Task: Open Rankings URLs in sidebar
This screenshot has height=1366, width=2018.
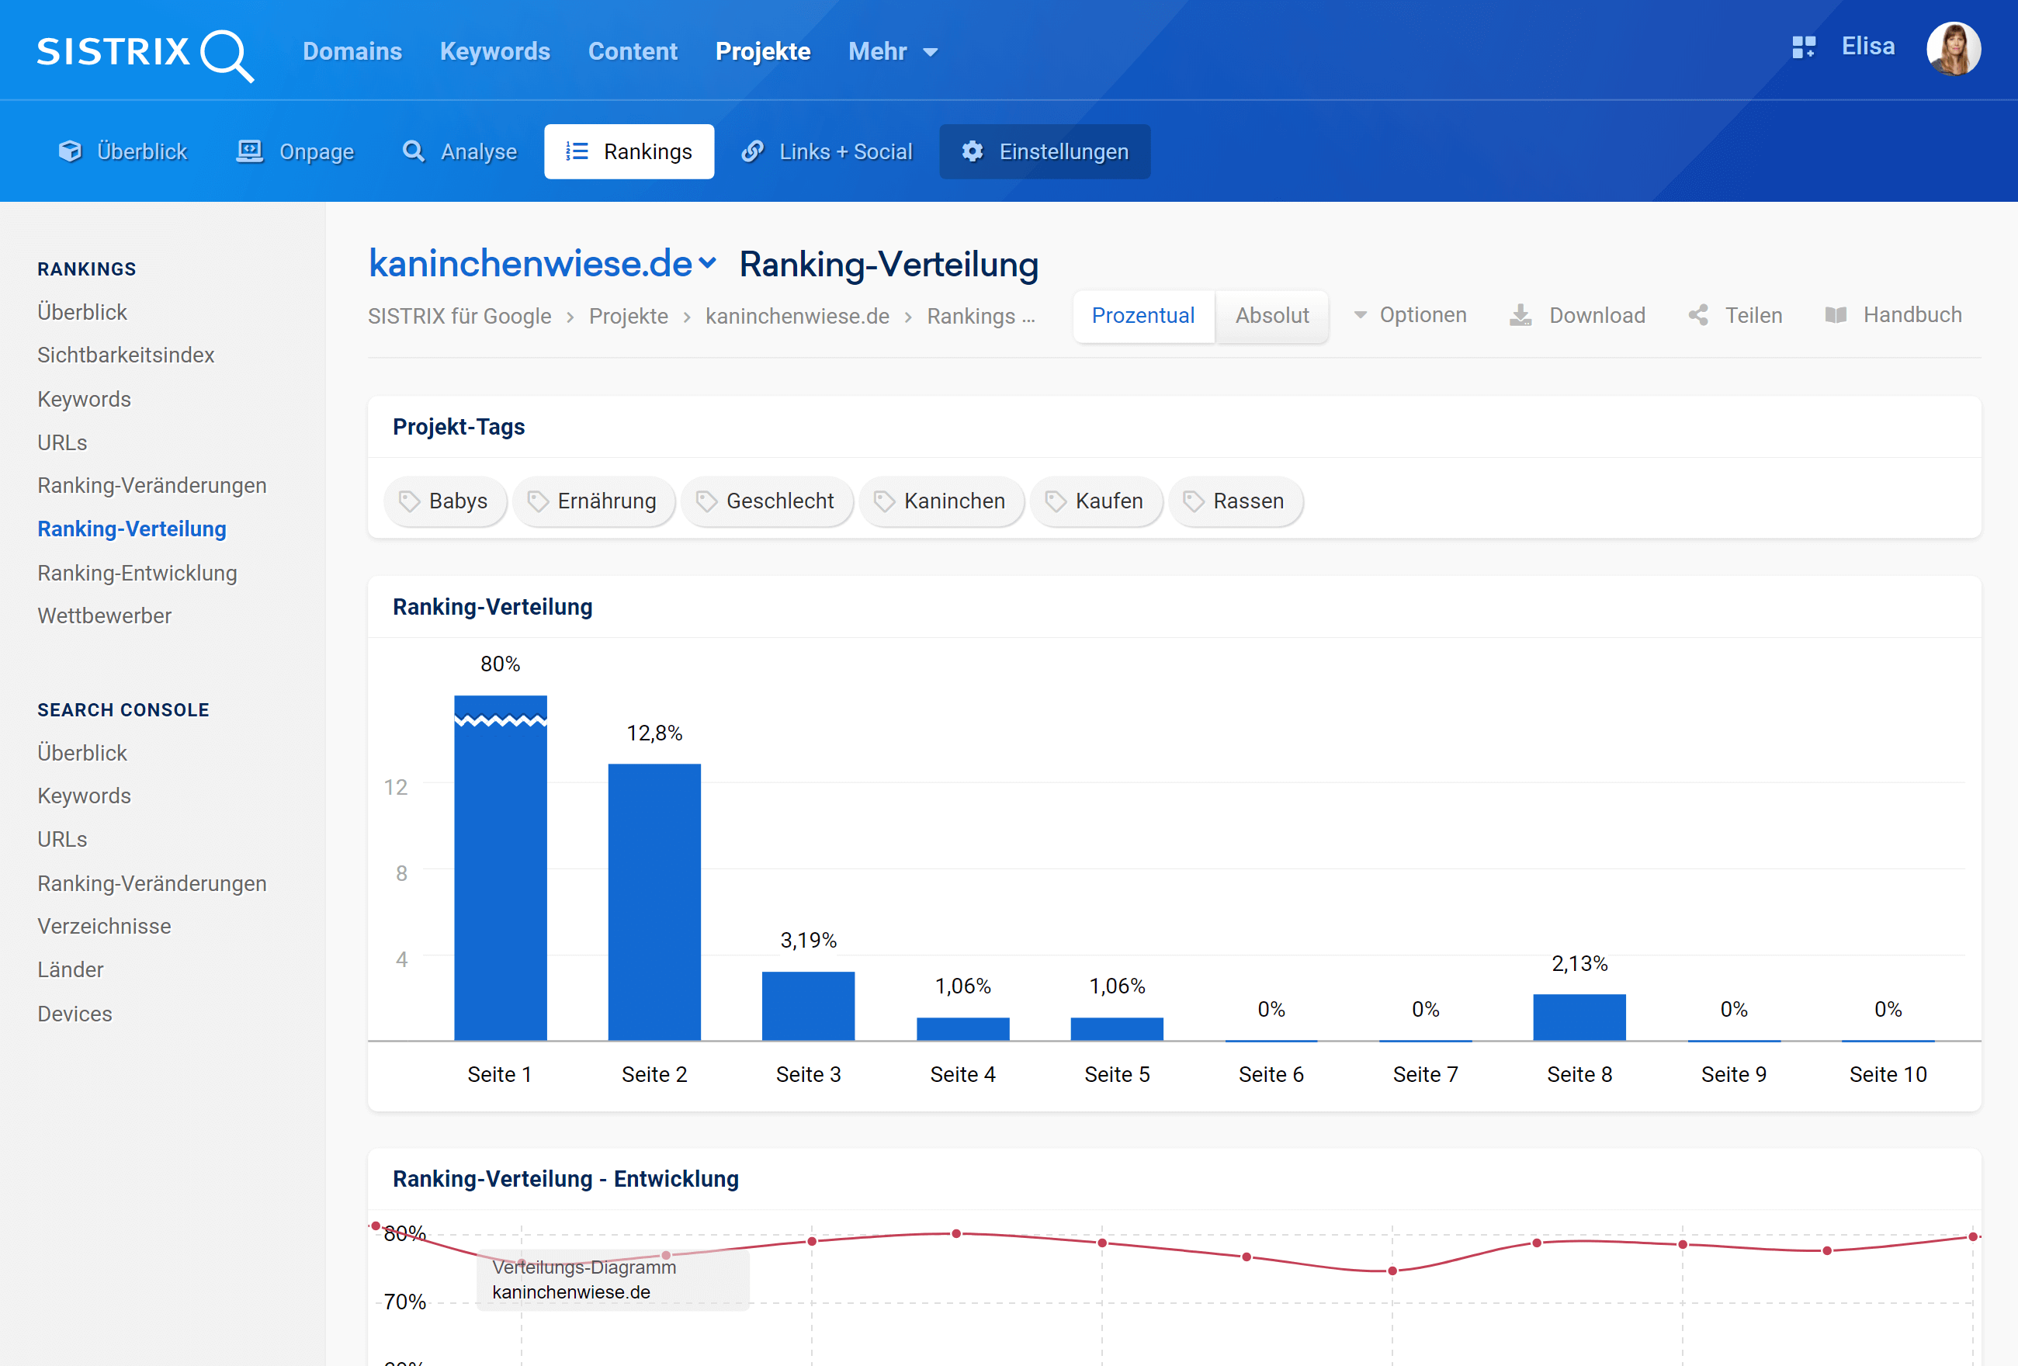Action: click(x=63, y=443)
